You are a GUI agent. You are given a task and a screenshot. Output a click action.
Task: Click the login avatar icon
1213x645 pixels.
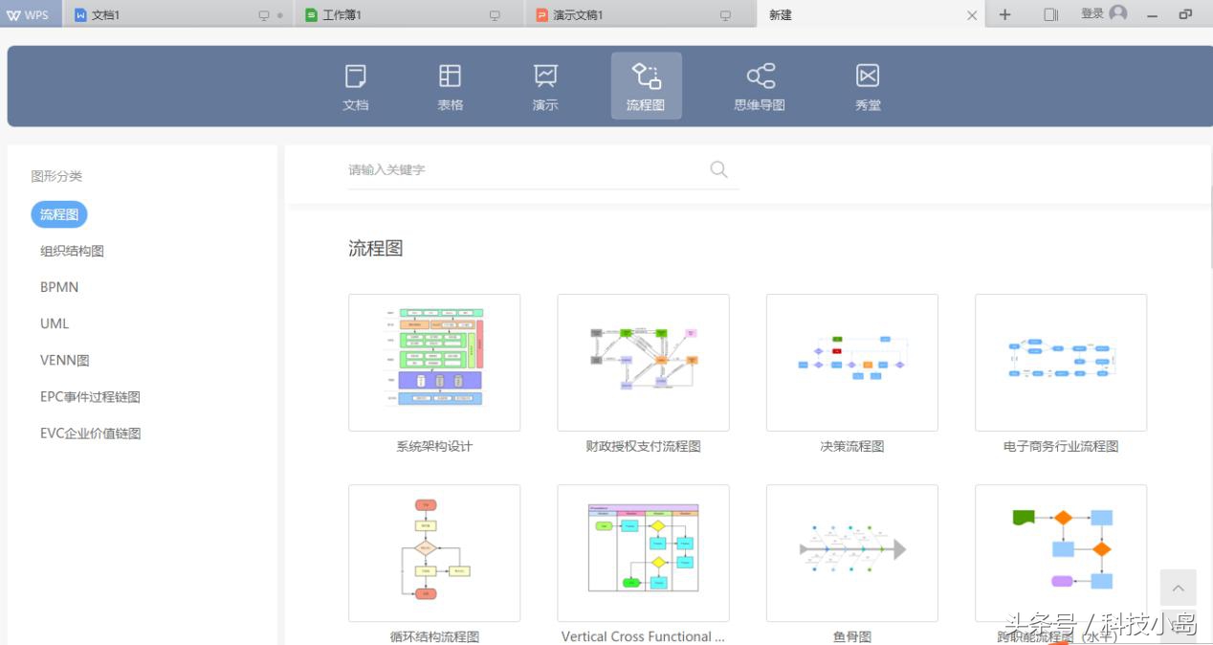[1119, 14]
